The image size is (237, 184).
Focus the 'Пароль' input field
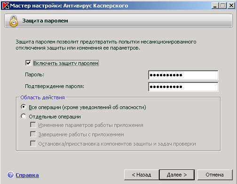coord(183,75)
